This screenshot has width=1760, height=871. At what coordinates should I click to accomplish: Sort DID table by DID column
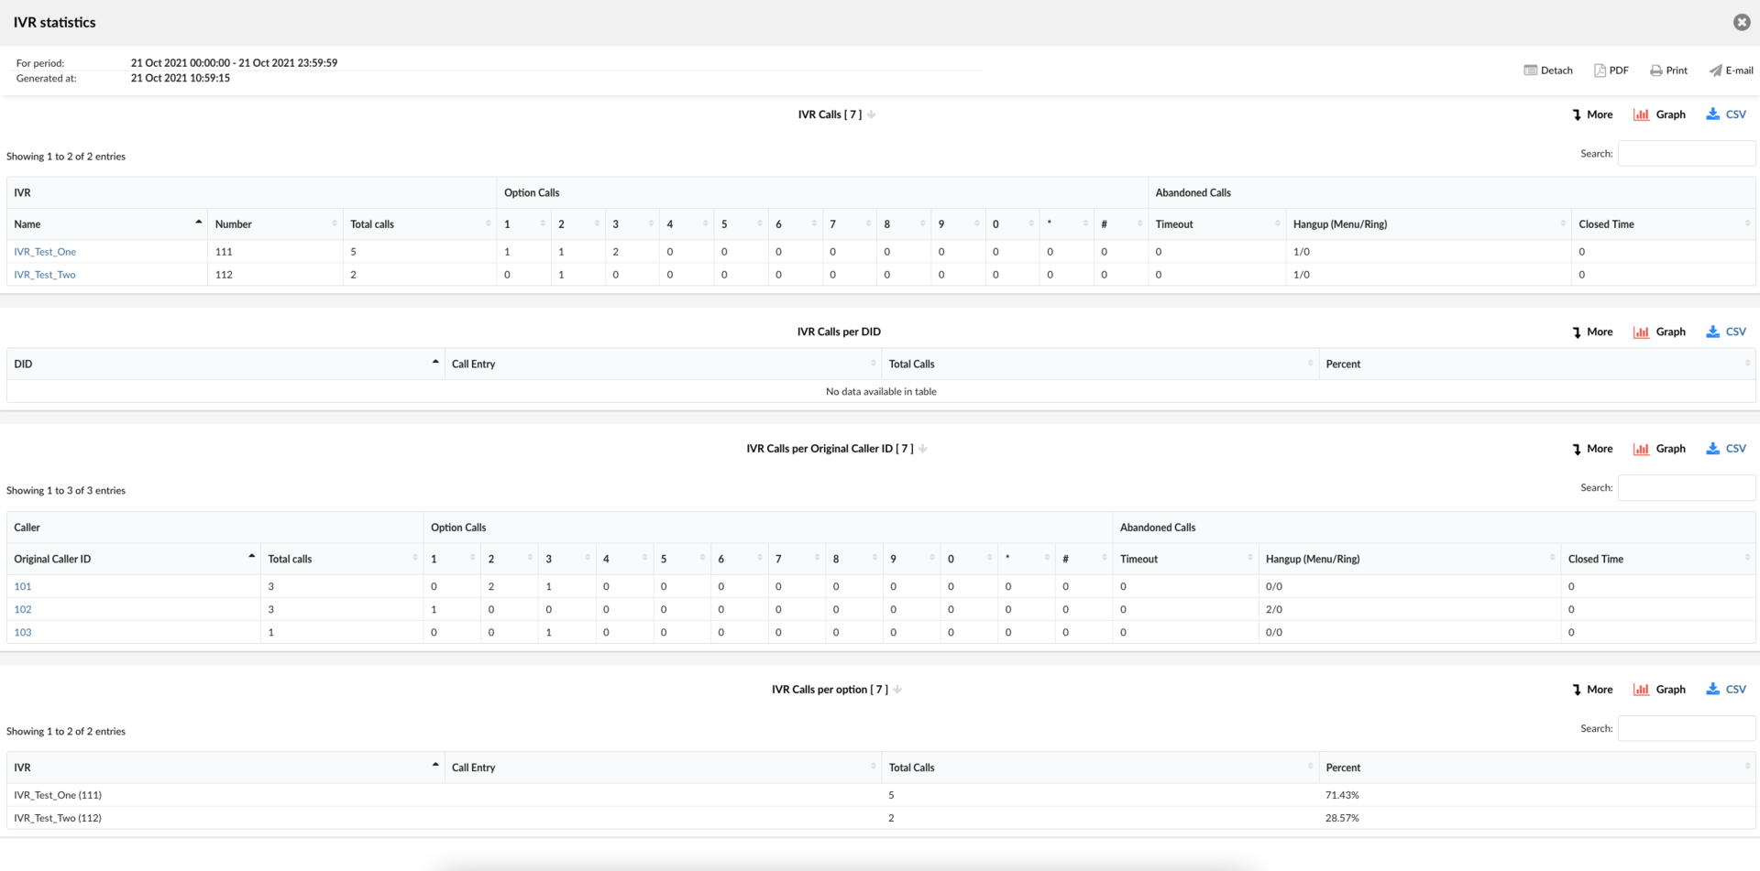pyautogui.click(x=225, y=365)
